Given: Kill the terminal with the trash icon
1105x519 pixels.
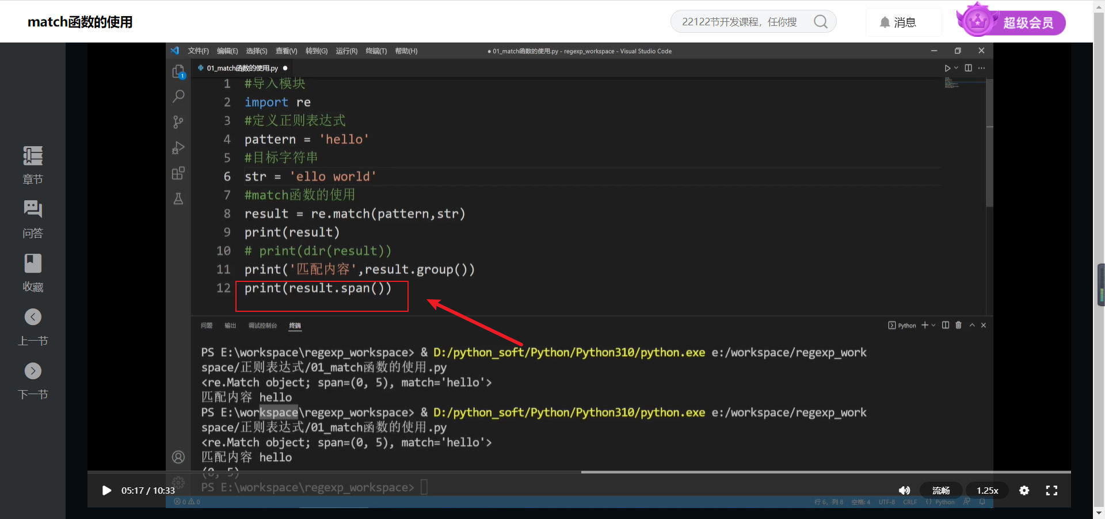Looking at the screenshot, I should tap(958, 325).
